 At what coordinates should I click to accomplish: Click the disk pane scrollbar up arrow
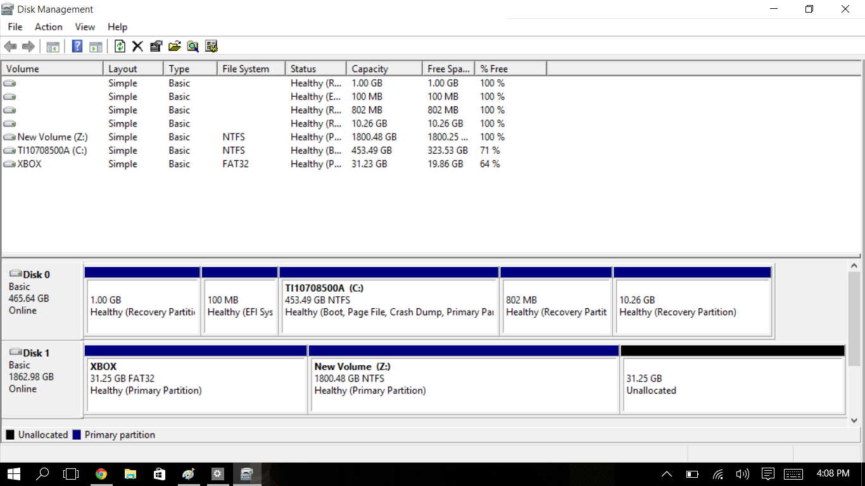854,266
